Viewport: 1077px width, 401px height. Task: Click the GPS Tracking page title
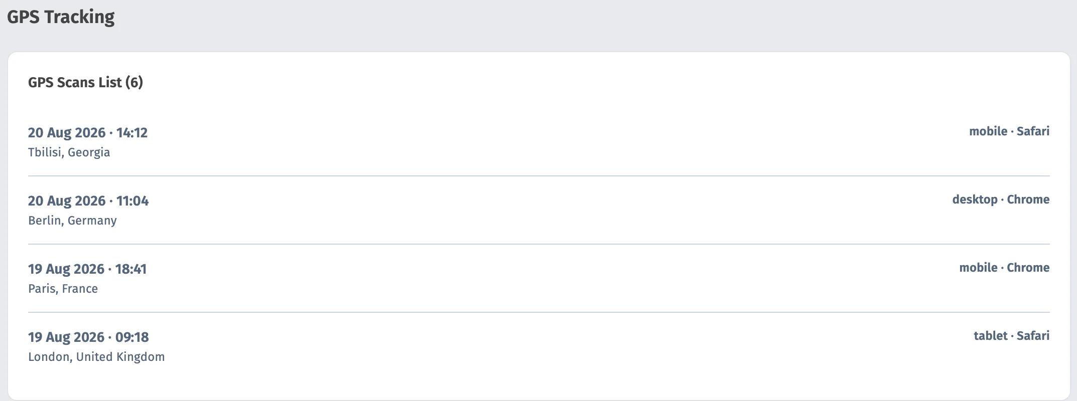61,17
